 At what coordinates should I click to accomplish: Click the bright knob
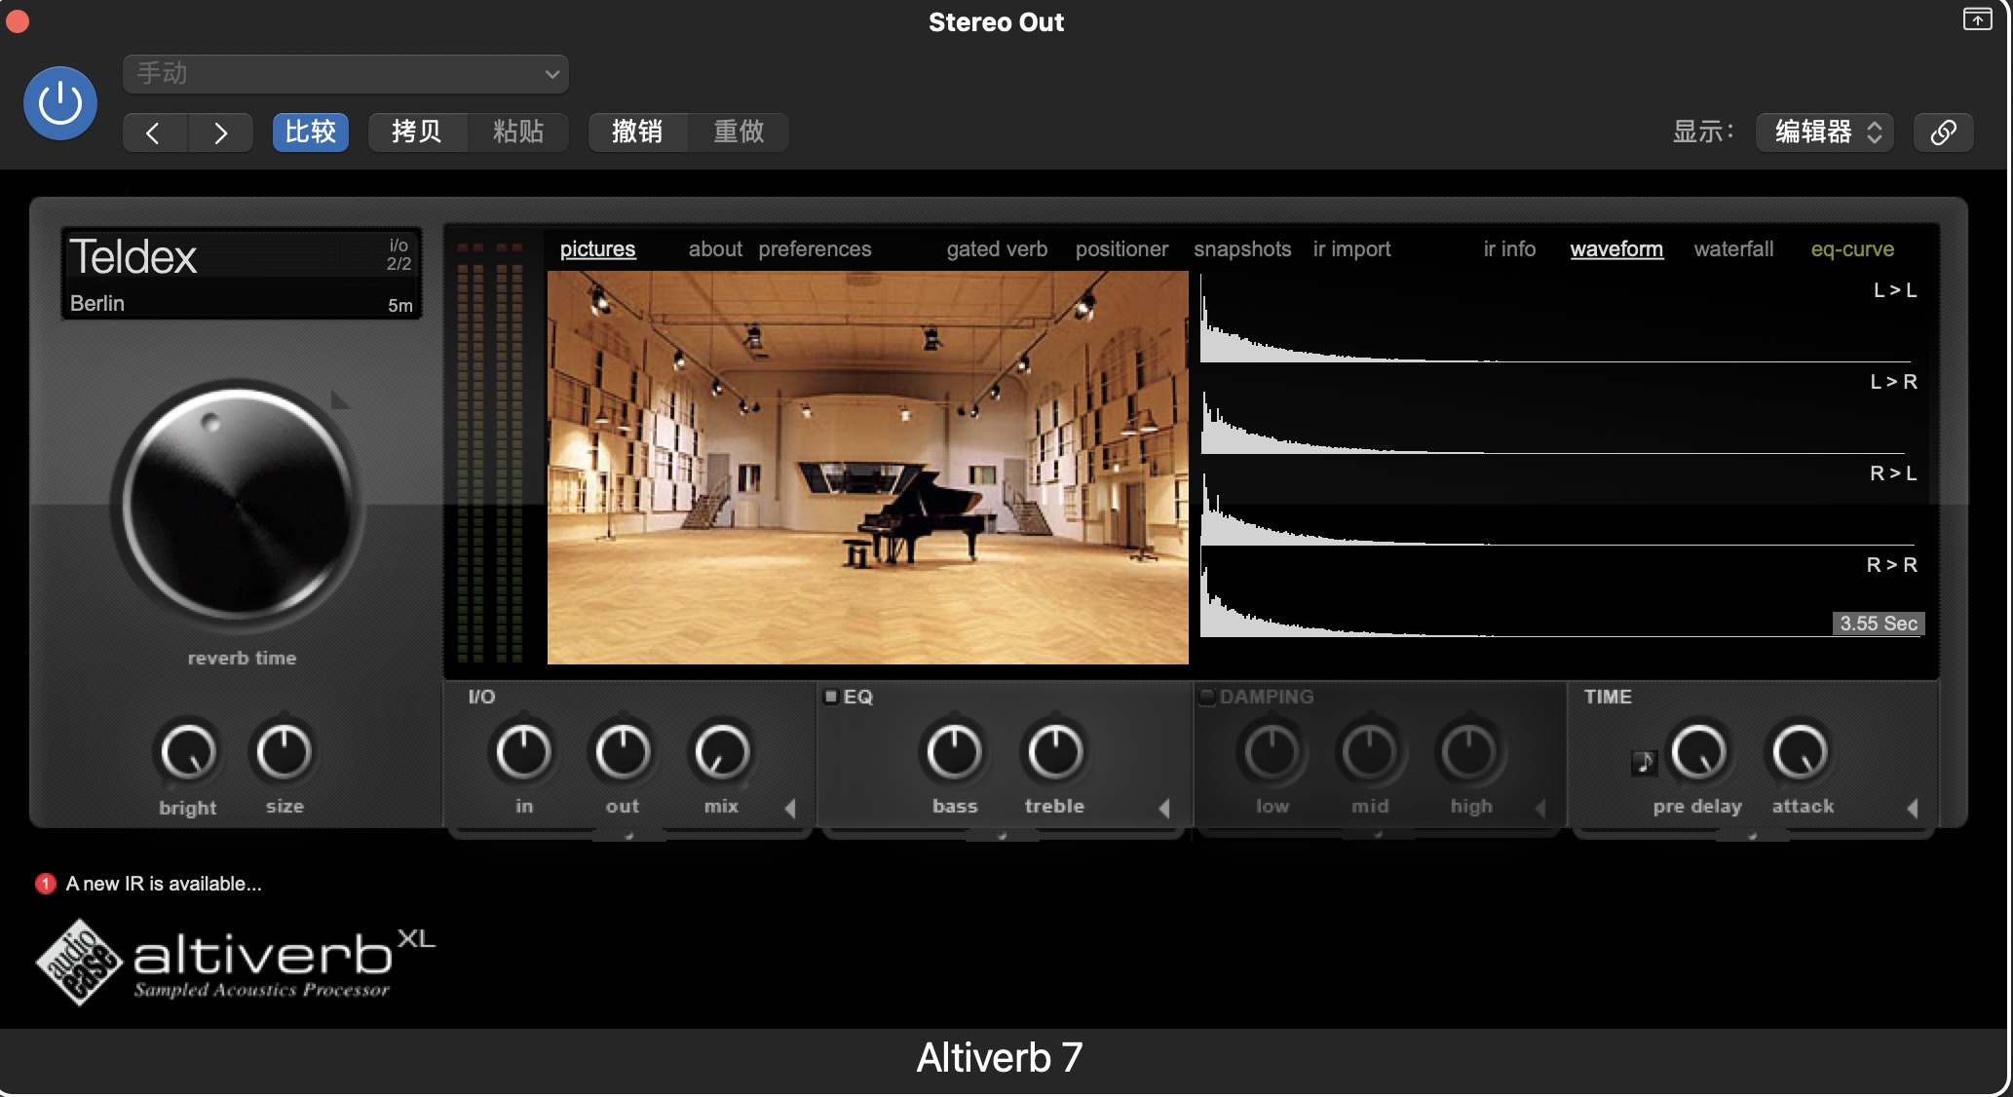tap(187, 752)
